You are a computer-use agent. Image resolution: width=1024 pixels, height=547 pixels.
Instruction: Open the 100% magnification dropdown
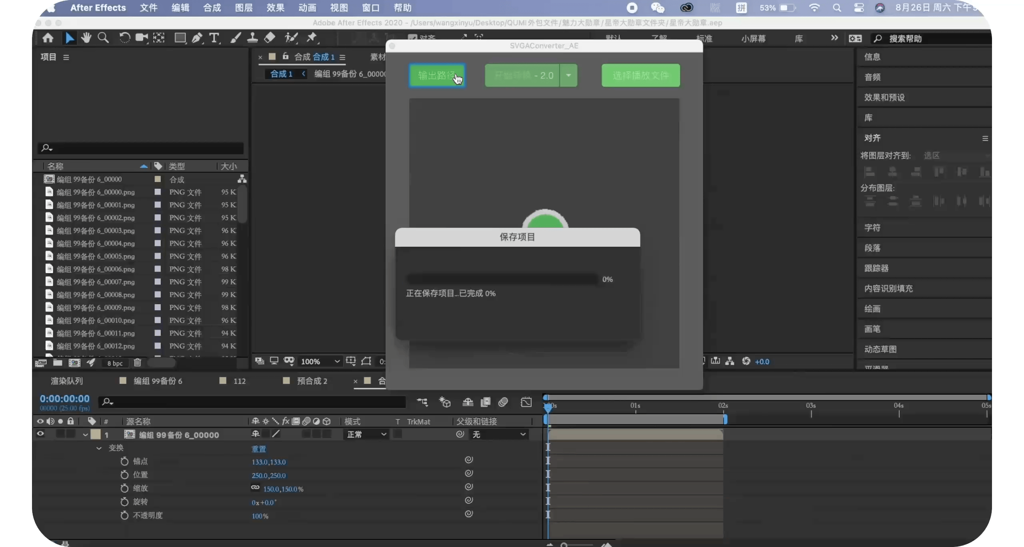click(x=320, y=361)
